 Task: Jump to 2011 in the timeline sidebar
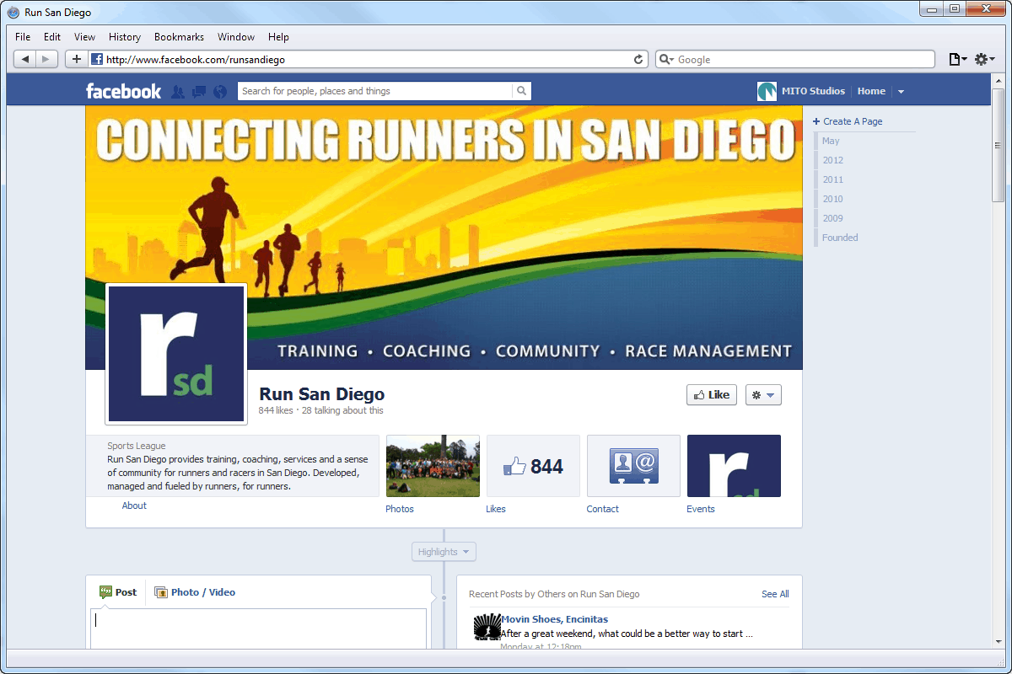pyautogui.click(x=832, y=179)
